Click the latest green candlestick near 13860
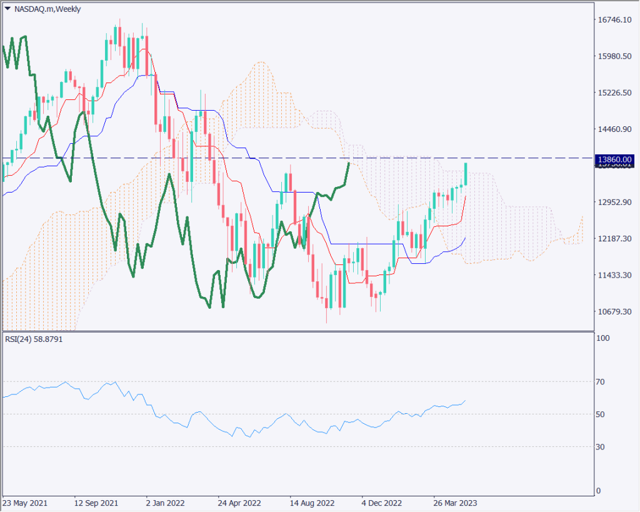The height and width of the screenshot is (512, 640). 466,173
